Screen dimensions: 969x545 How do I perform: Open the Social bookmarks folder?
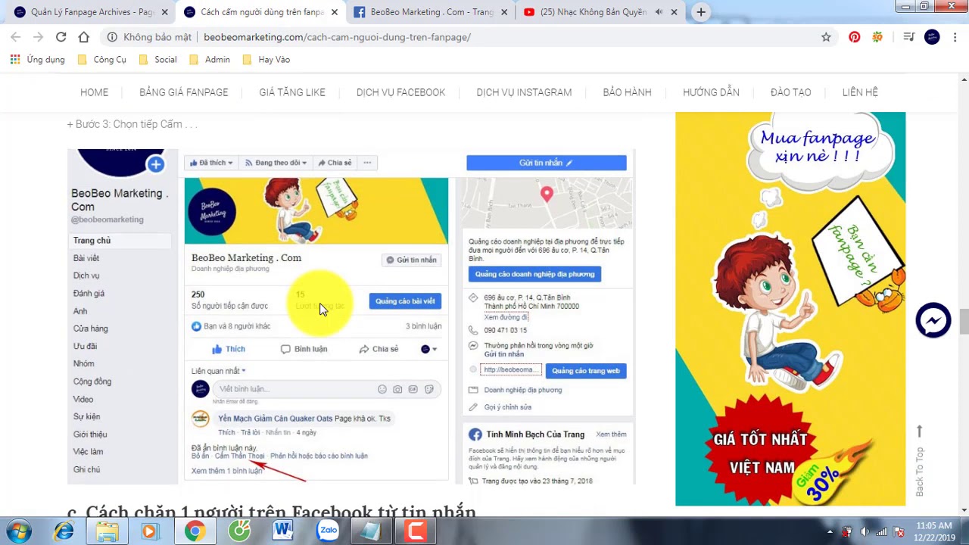click(157, 59)
